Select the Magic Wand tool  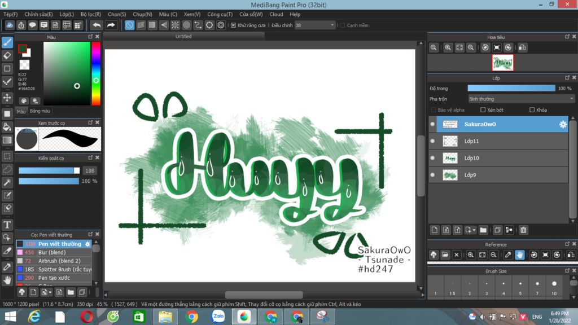click(7, 182)
